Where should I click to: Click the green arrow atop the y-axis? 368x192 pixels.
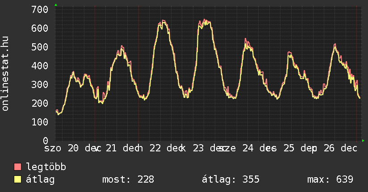point(55,5)
